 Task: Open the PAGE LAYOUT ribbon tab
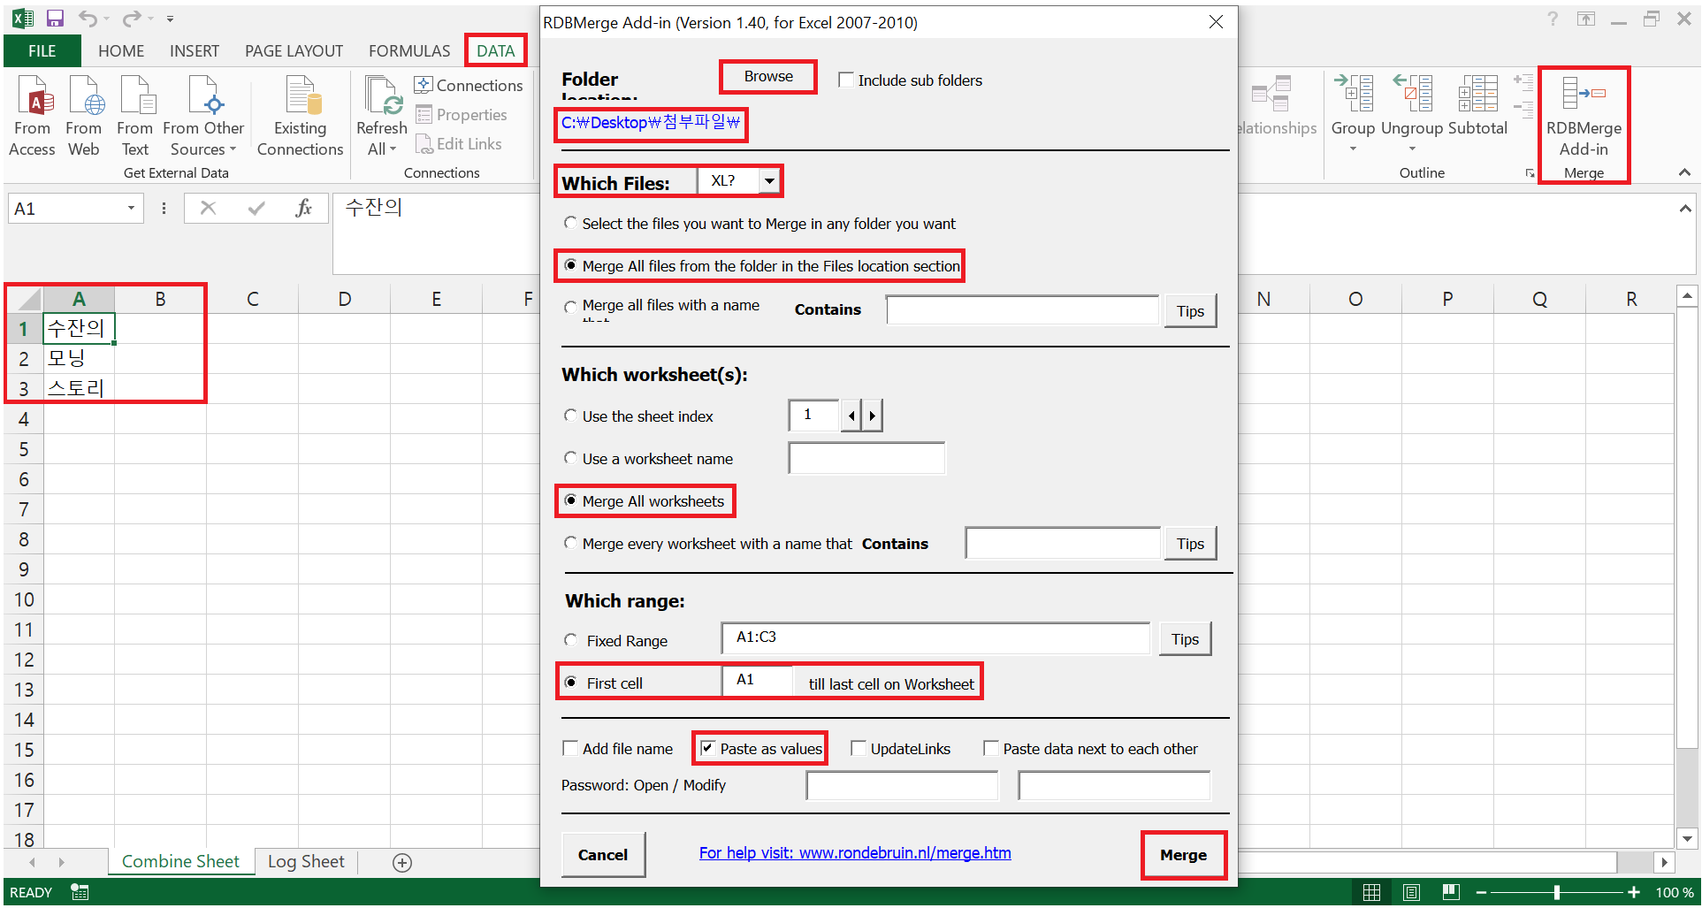pyautogui.click(x=294, y=51)
